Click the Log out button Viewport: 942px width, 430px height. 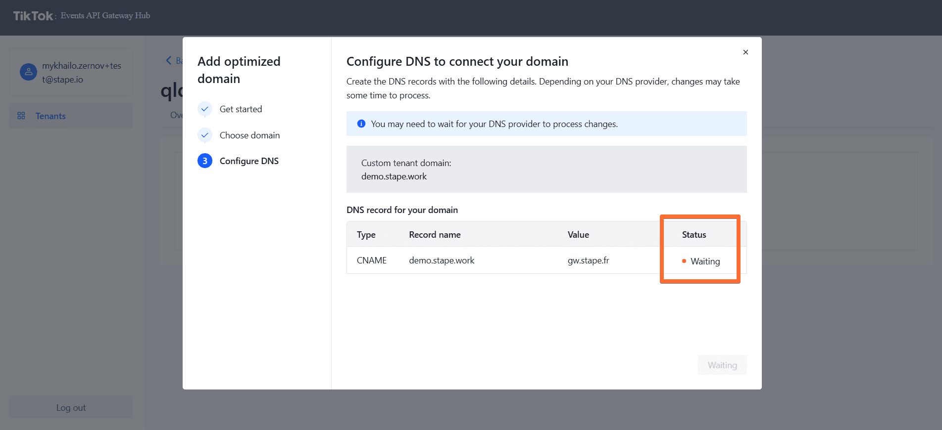(x=71, y=407)
